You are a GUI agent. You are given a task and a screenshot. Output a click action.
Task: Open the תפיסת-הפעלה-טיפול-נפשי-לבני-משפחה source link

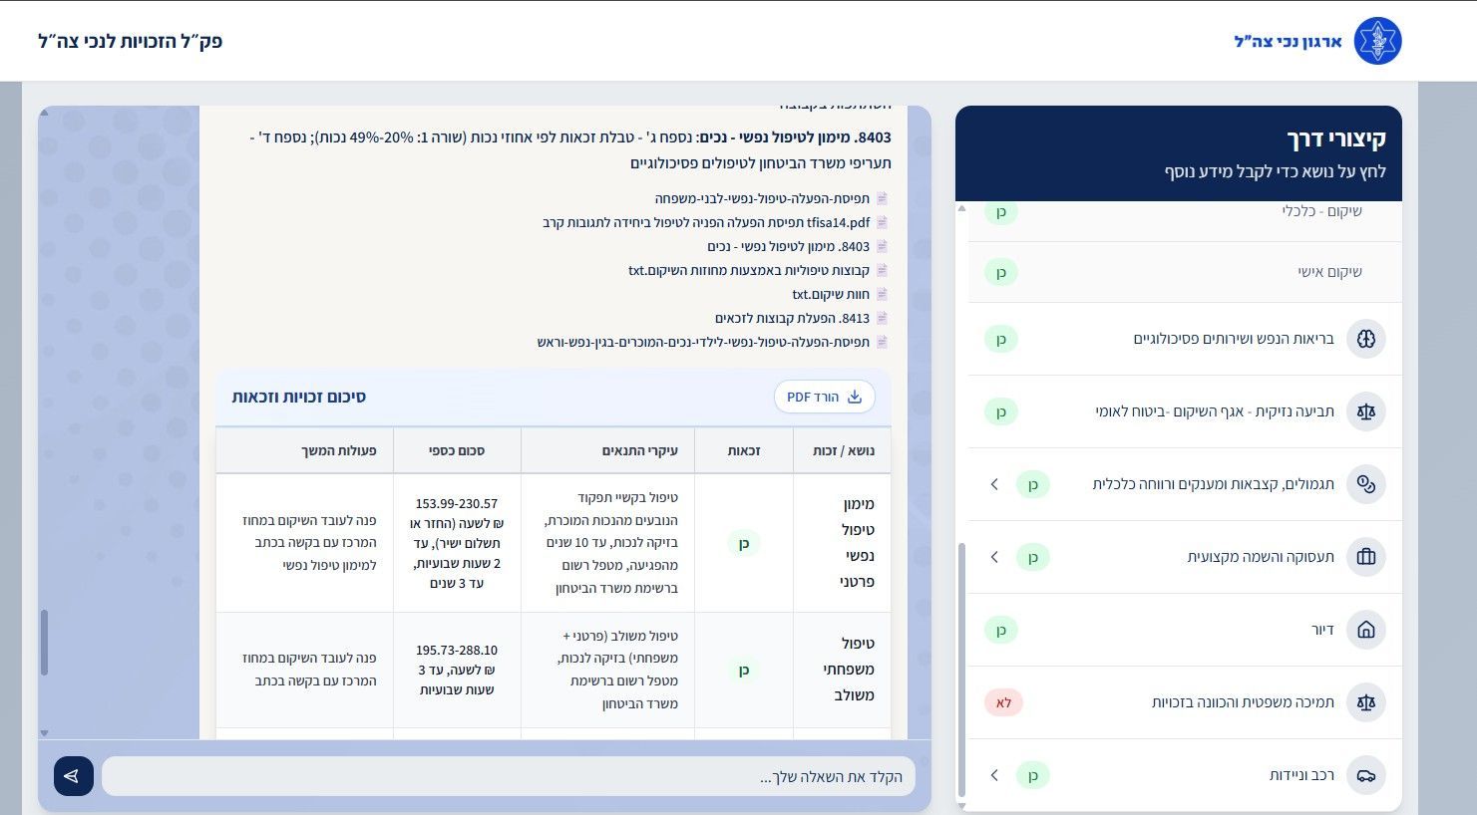point(762,198)
